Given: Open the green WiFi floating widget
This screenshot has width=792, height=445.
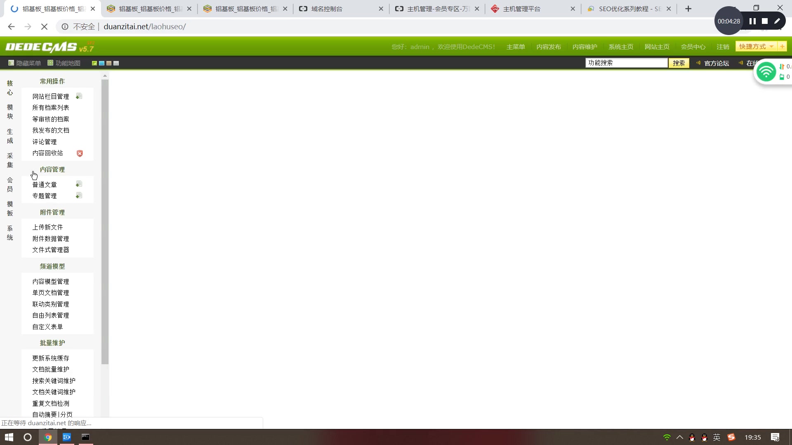Looking at the screenshot, I should 766,72.
